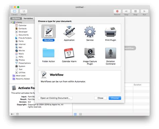Viewport: 159px width, 129px height.
Task: Click the Step toolbar button
Action: tap(126, 11)
